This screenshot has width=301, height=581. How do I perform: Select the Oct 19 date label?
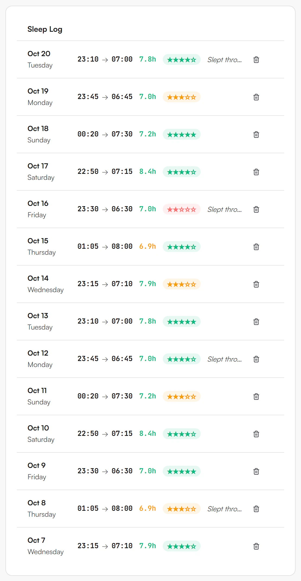pyautogui.click(x=38, y=91)
